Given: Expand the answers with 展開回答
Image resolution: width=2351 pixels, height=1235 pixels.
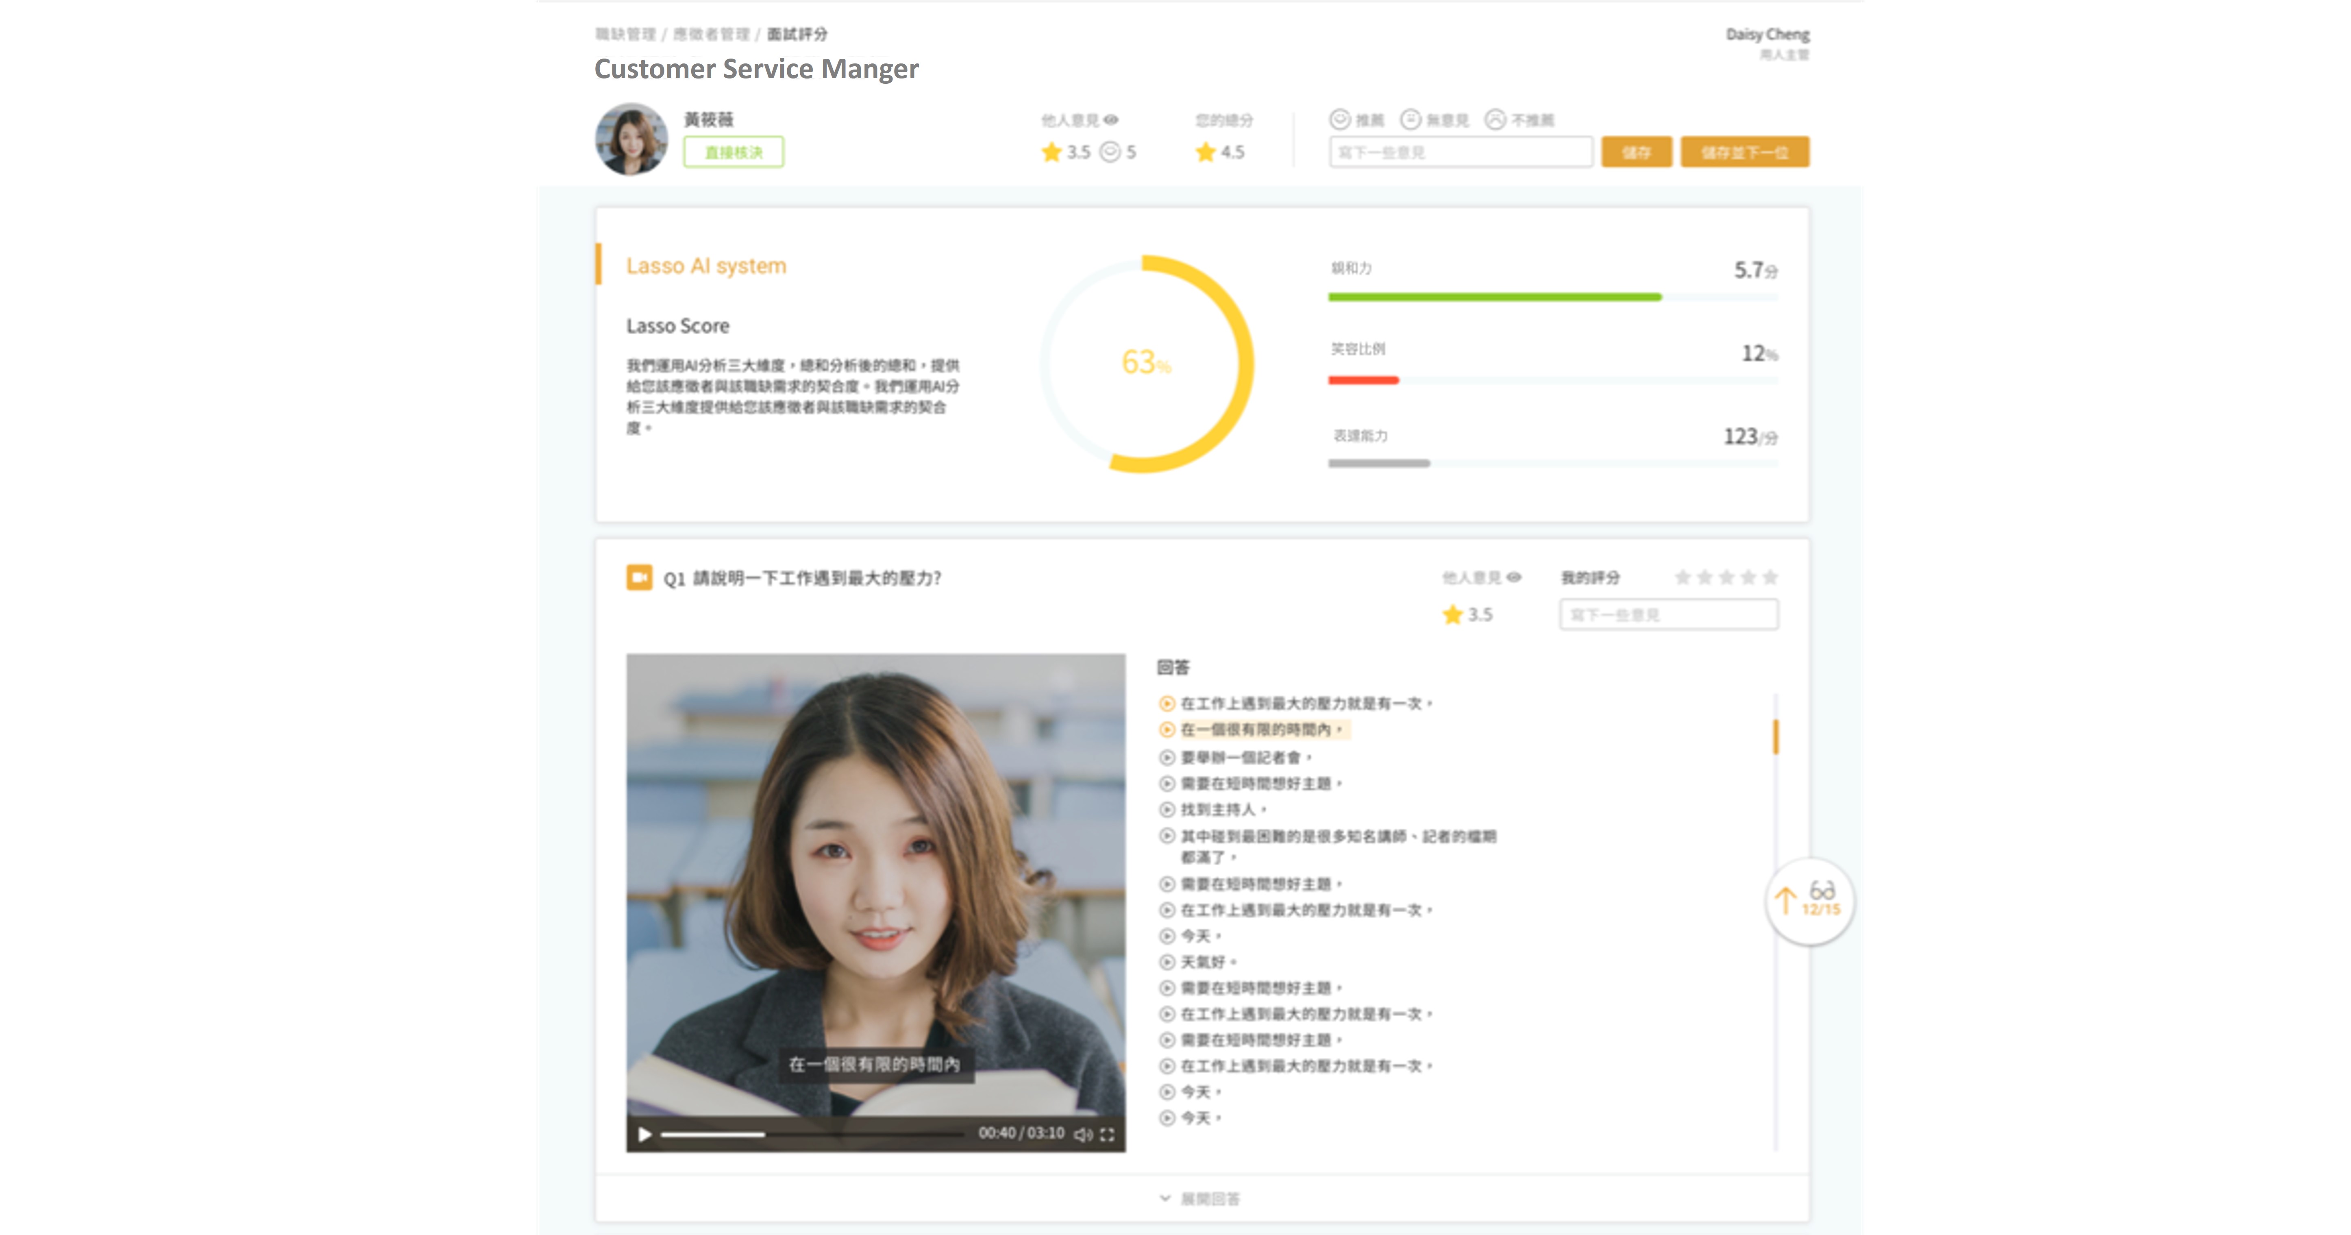Looking at the screenshot, I should click(x=1200, y=1198).
